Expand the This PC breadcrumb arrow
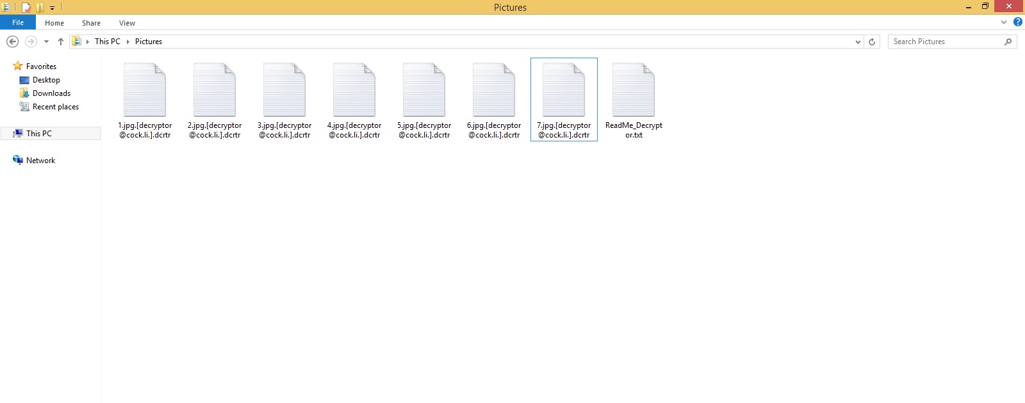 [x=127, y=42]
